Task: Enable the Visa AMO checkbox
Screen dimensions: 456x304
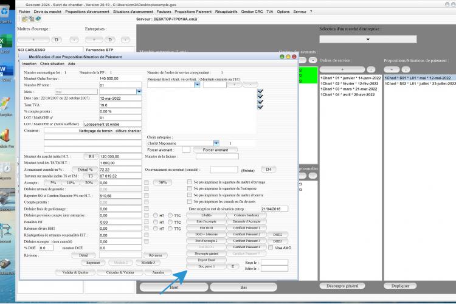Action: (x=271, y=247)
